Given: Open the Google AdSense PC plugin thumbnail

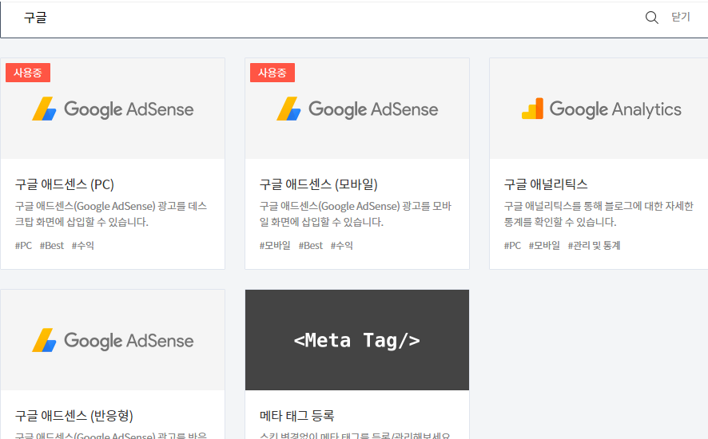Looking at the screenshot, I should [113, 109].
